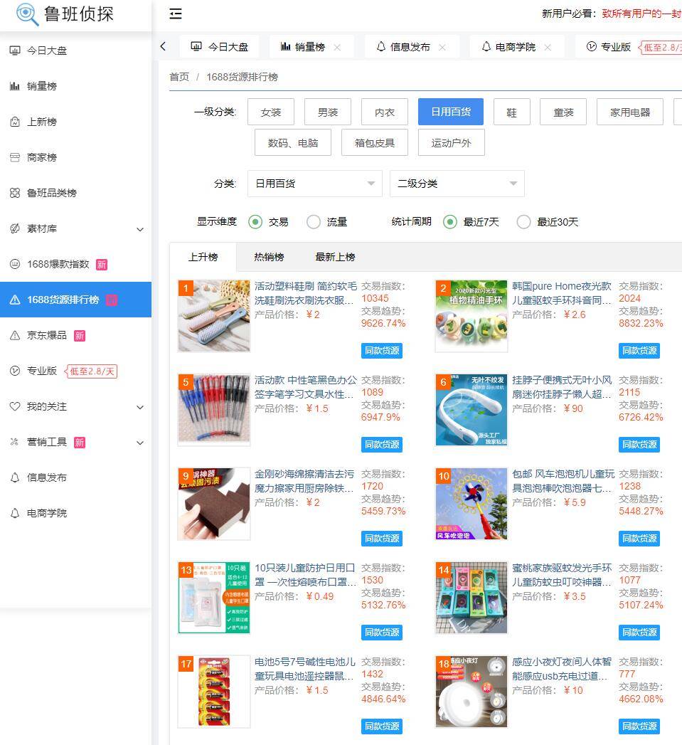Screen dimensions: 682x745
Task: Open 销量榜 bar chart sidebar icon
Action: 15,86
